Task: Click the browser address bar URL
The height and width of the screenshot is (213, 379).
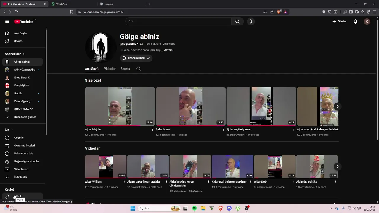Action: [103, 12]
